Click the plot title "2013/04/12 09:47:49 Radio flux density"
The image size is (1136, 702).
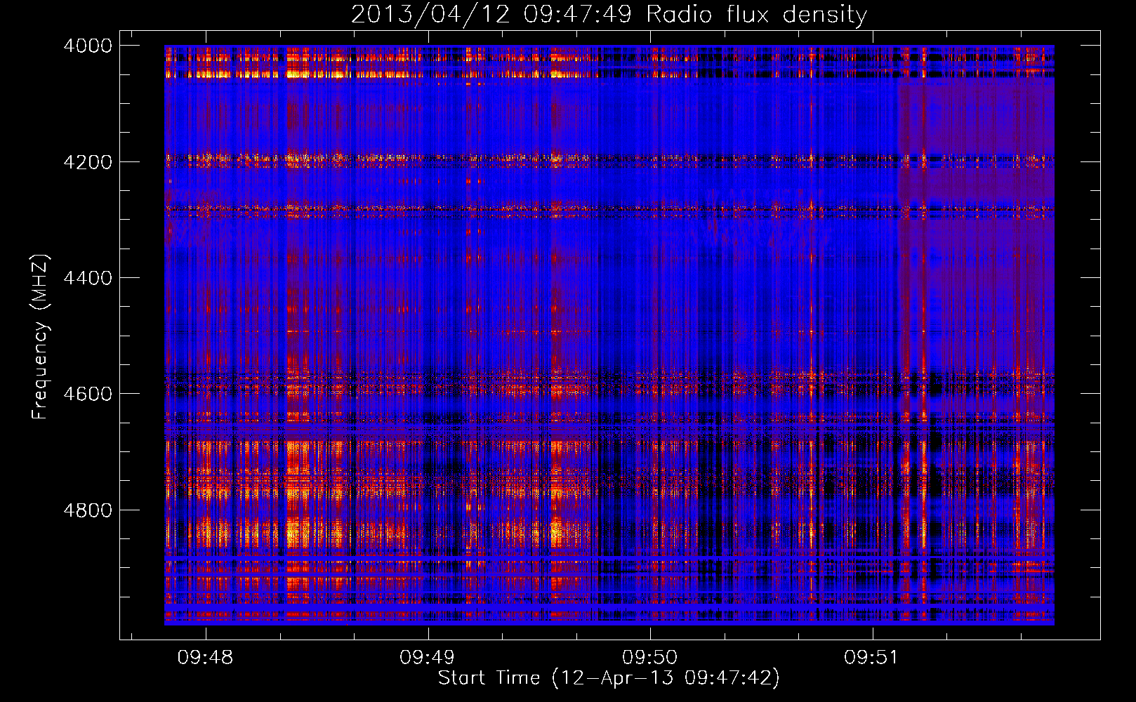pyautogui.click(x=609, y=14)
